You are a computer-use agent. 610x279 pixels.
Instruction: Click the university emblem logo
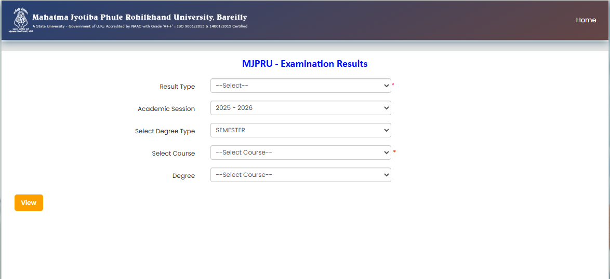point(21,20)
